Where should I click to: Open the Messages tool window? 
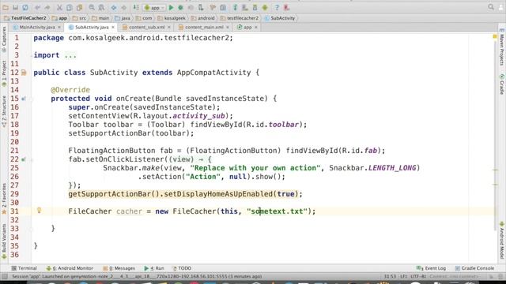pos(119,268)
